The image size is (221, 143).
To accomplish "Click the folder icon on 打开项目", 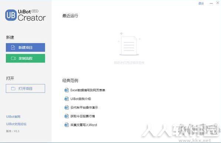I will click(13, 89).
